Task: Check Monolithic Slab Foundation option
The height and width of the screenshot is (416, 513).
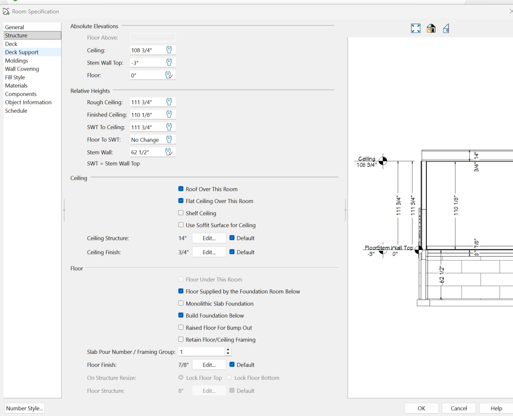Action: pos(181,304)
